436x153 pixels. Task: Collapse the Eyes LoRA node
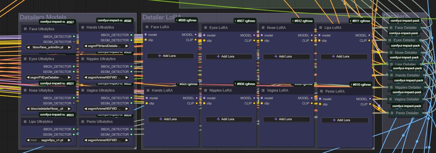click(205, 28)
